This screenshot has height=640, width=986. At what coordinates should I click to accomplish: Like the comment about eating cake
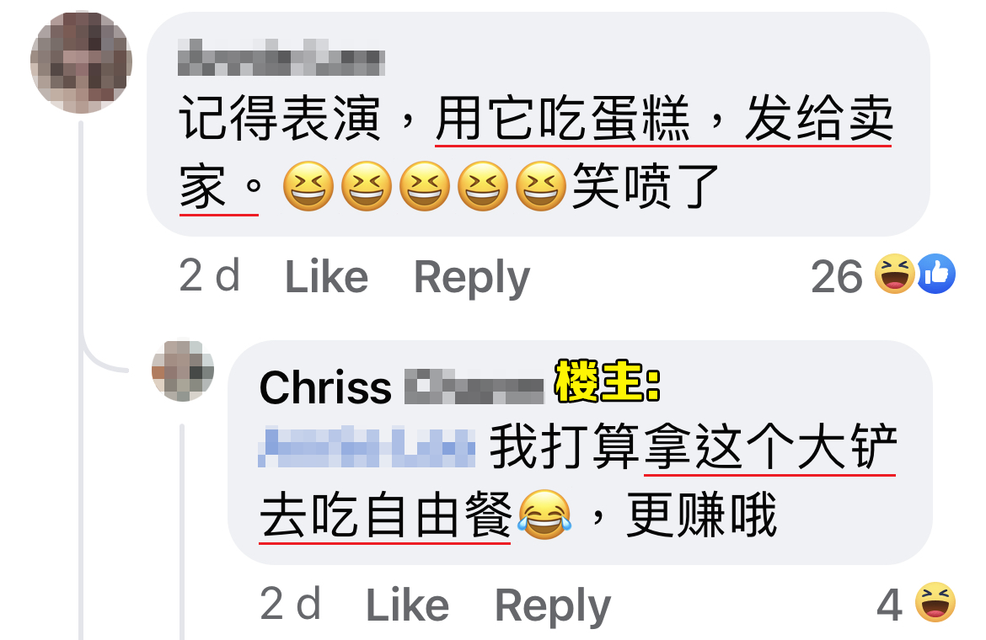coord(326,277)
